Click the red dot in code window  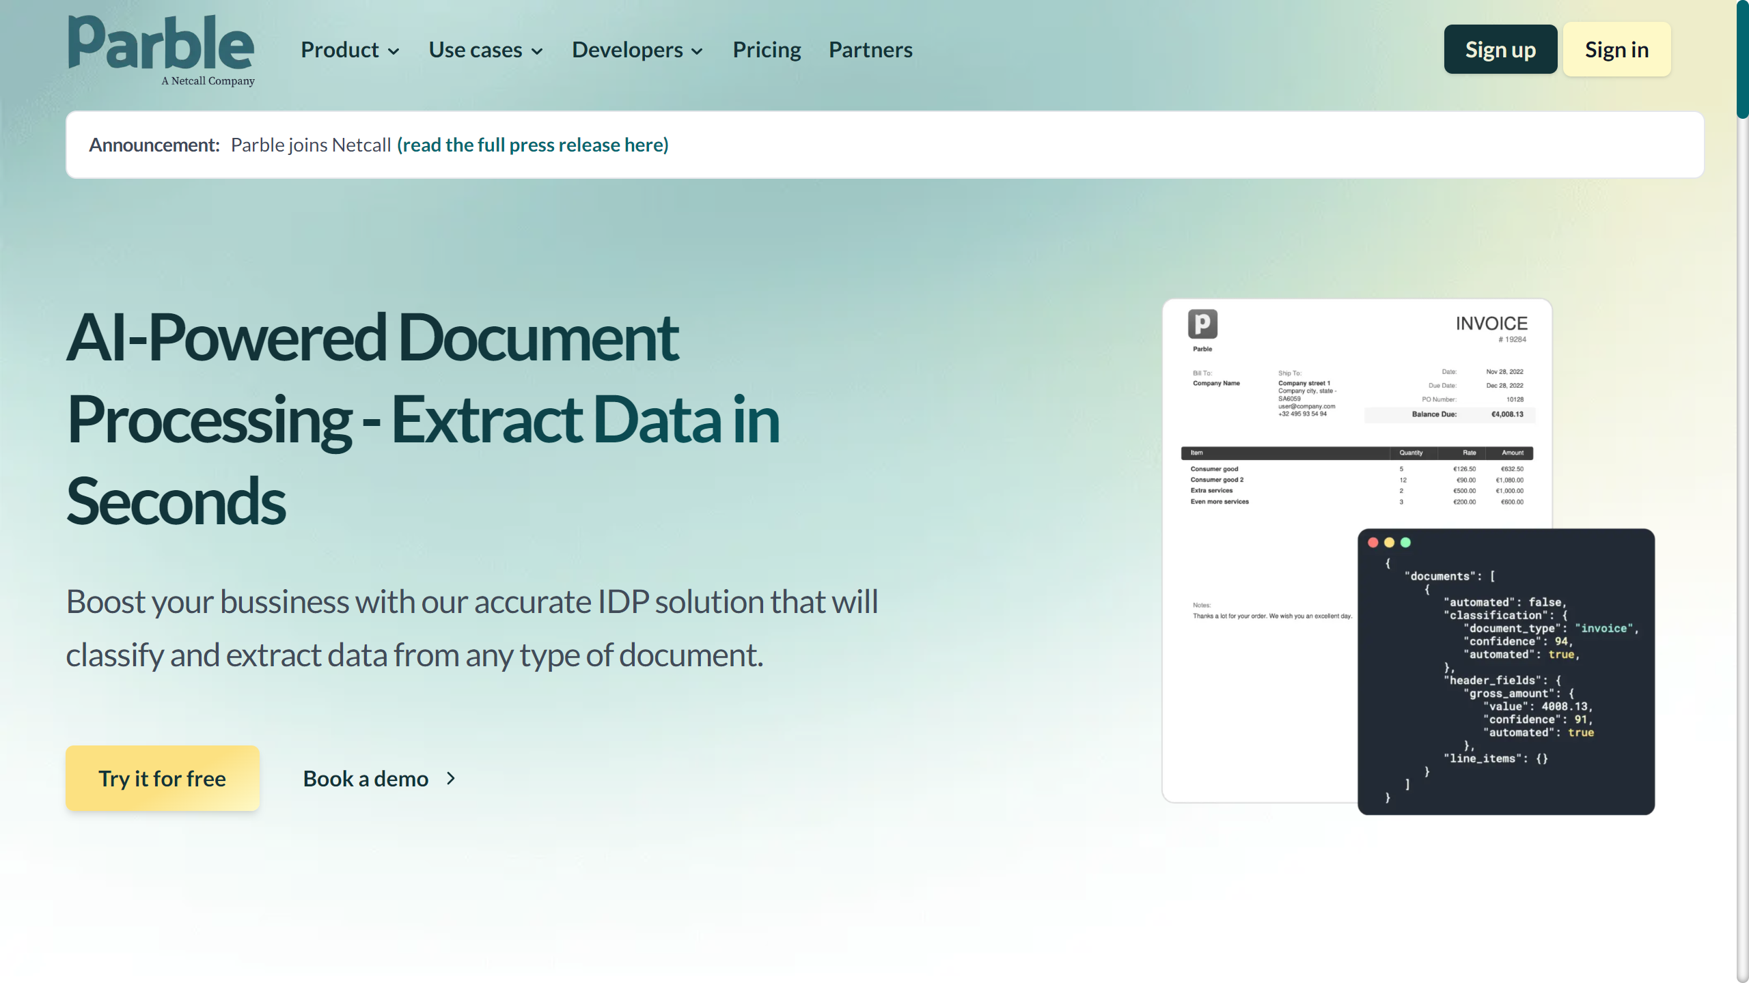click(x=1373, y=543)
